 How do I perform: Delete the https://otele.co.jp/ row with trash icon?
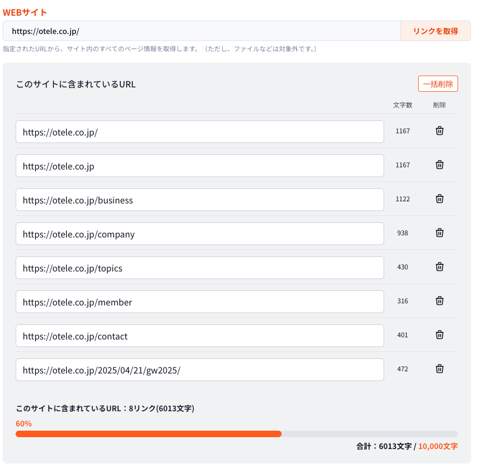(x=439, y=131)
